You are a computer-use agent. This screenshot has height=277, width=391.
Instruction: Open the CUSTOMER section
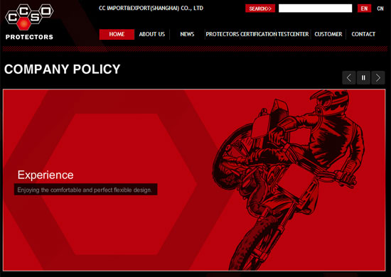click(x=328, y=34)
